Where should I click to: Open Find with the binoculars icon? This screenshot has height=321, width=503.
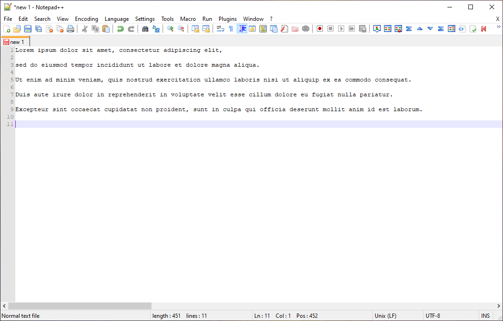coord(145,29)
